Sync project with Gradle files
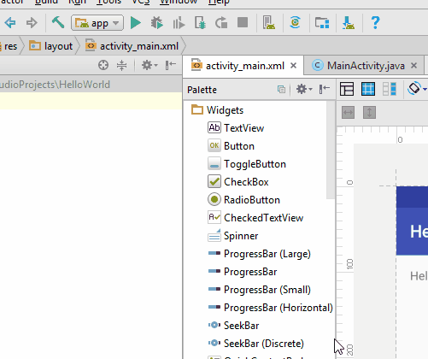Screen dimensions: 428x359 tap(295, 22)
